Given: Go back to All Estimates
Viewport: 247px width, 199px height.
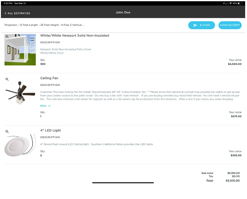Looking at the screenshot, I should pos(17,13).
